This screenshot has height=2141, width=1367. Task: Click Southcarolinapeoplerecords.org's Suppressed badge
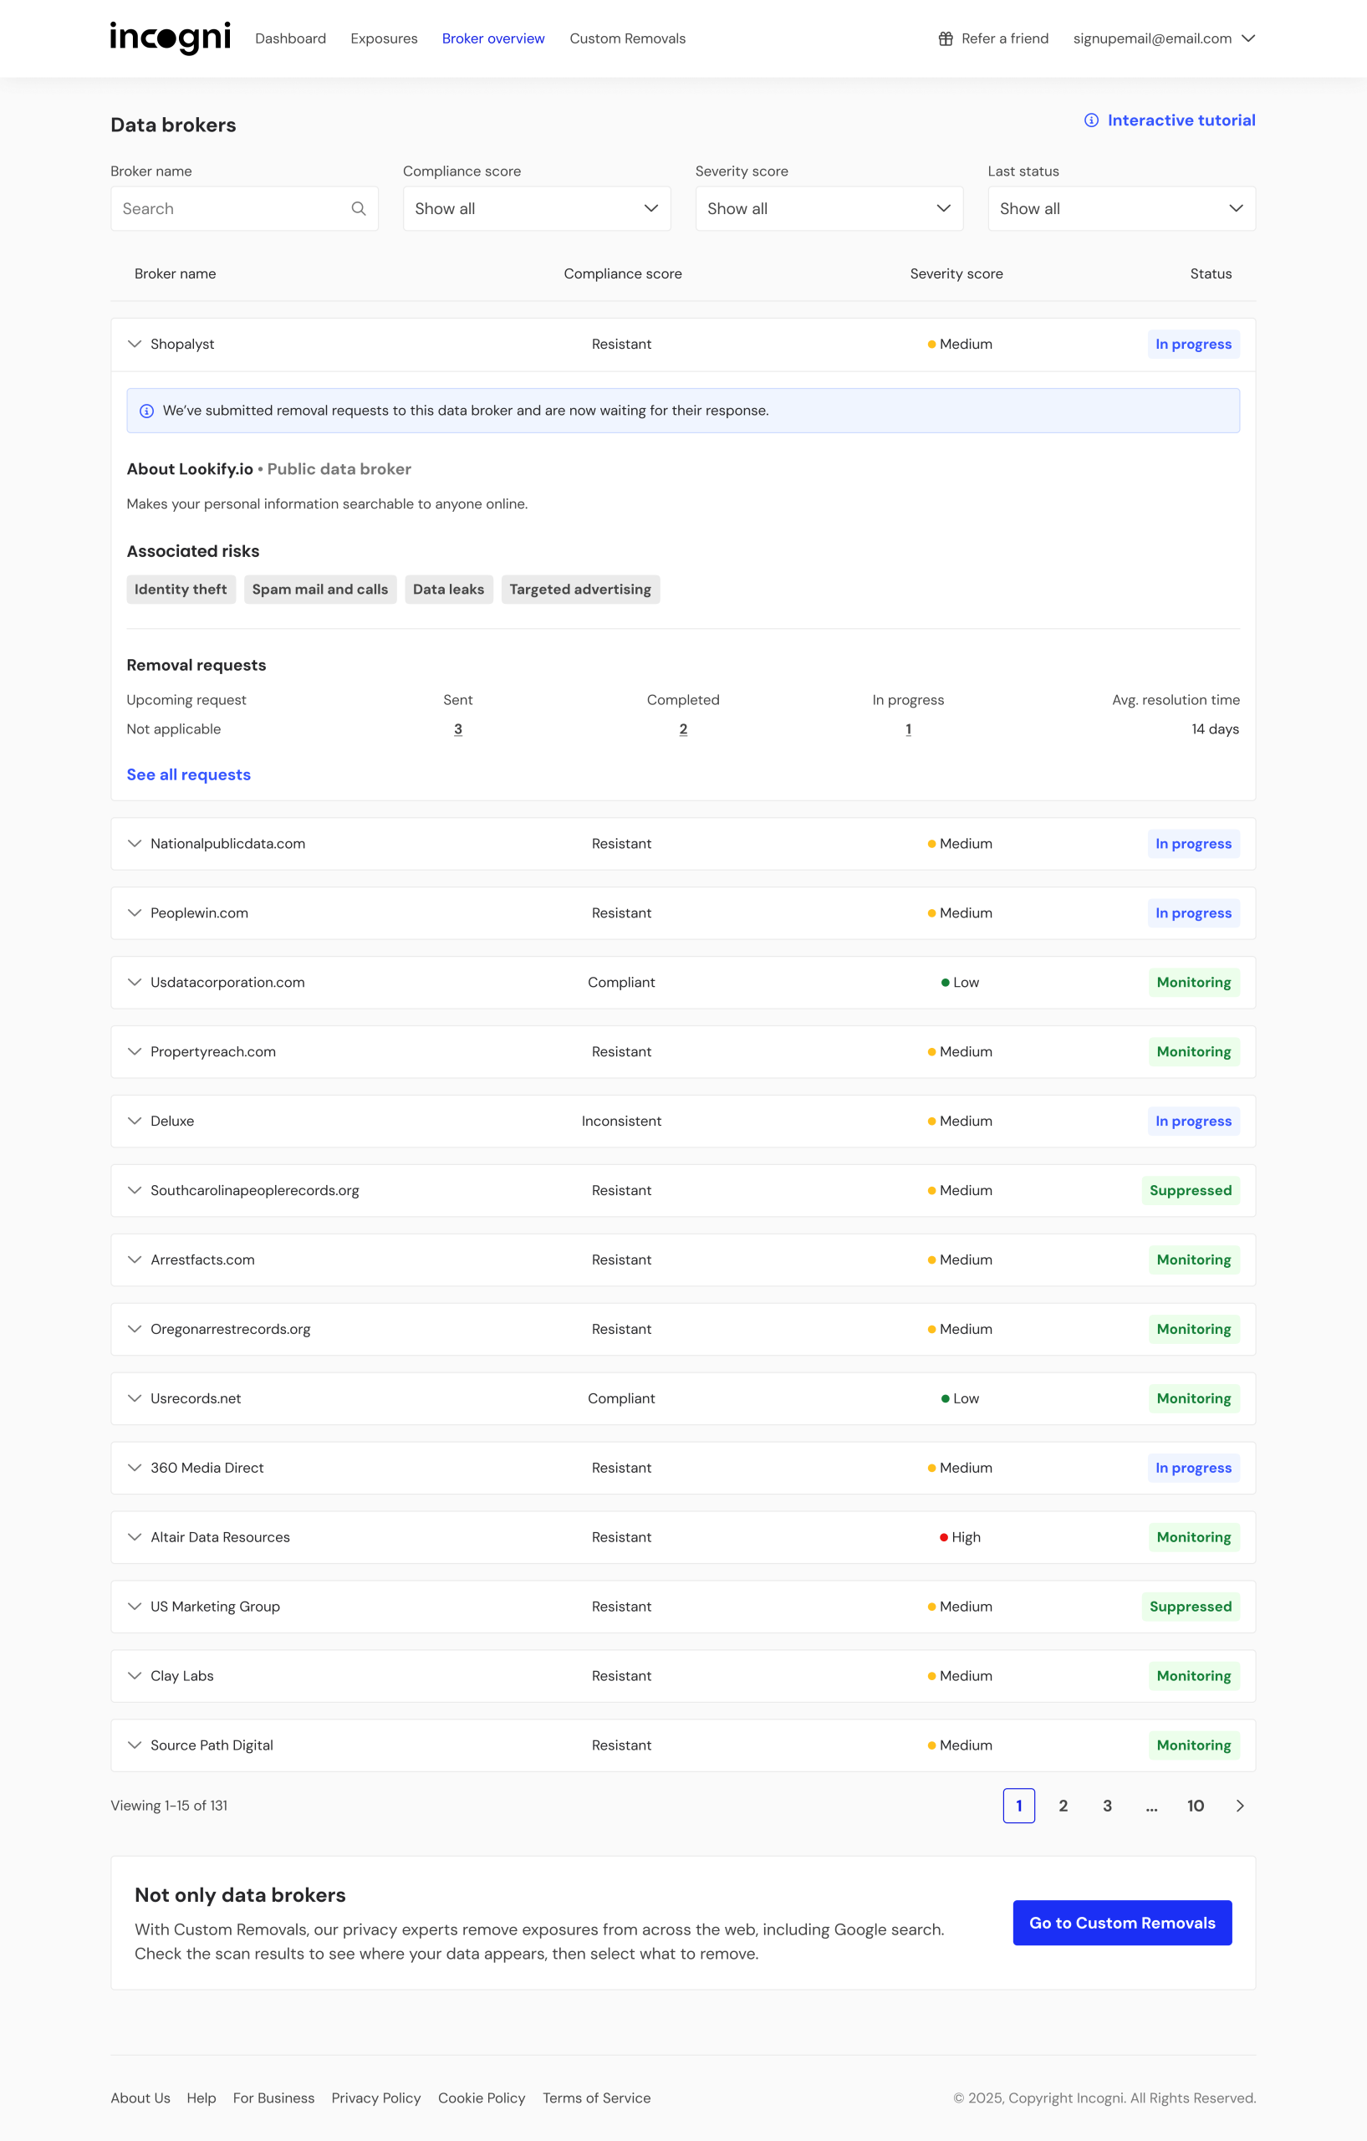point(1190,1191)
